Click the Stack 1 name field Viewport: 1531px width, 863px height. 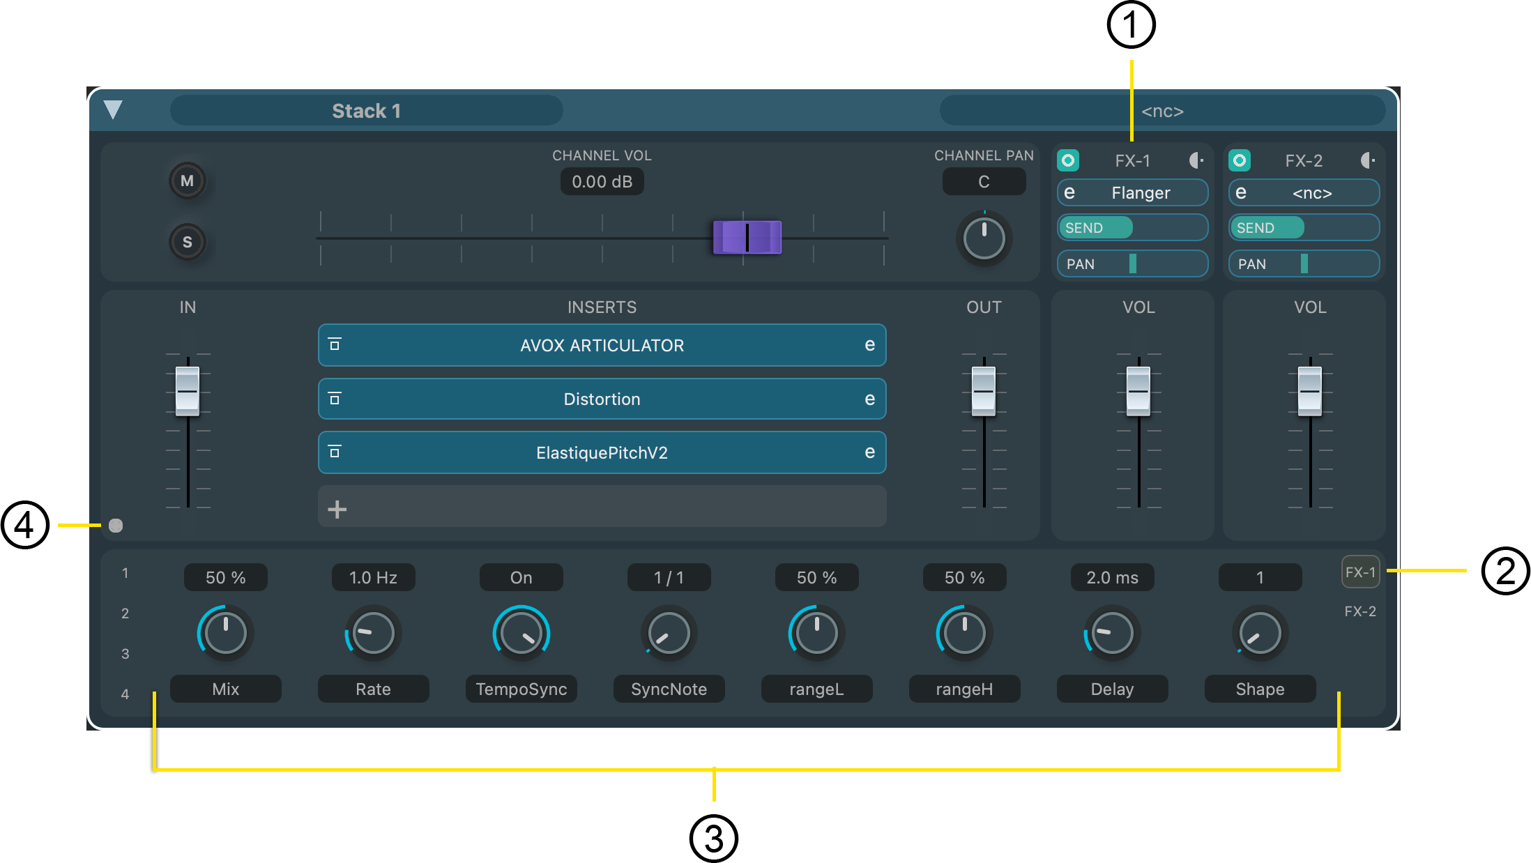pyautogui.click(x=366, y=111)
